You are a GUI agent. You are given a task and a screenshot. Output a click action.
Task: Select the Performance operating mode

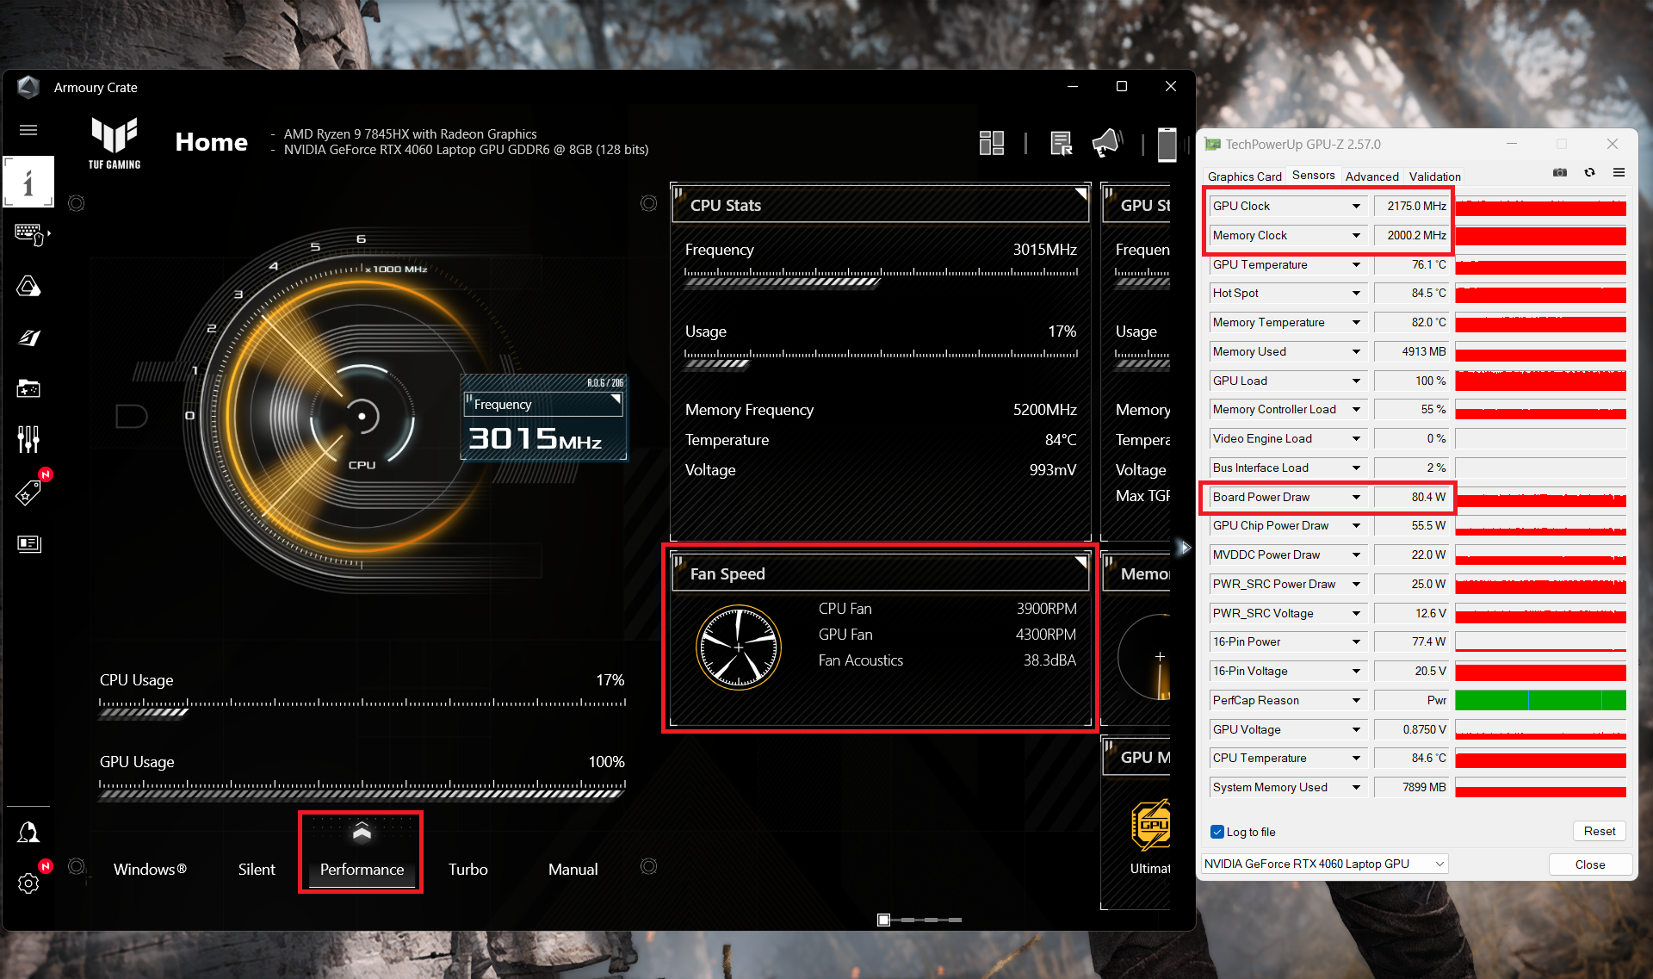point(362,870)
